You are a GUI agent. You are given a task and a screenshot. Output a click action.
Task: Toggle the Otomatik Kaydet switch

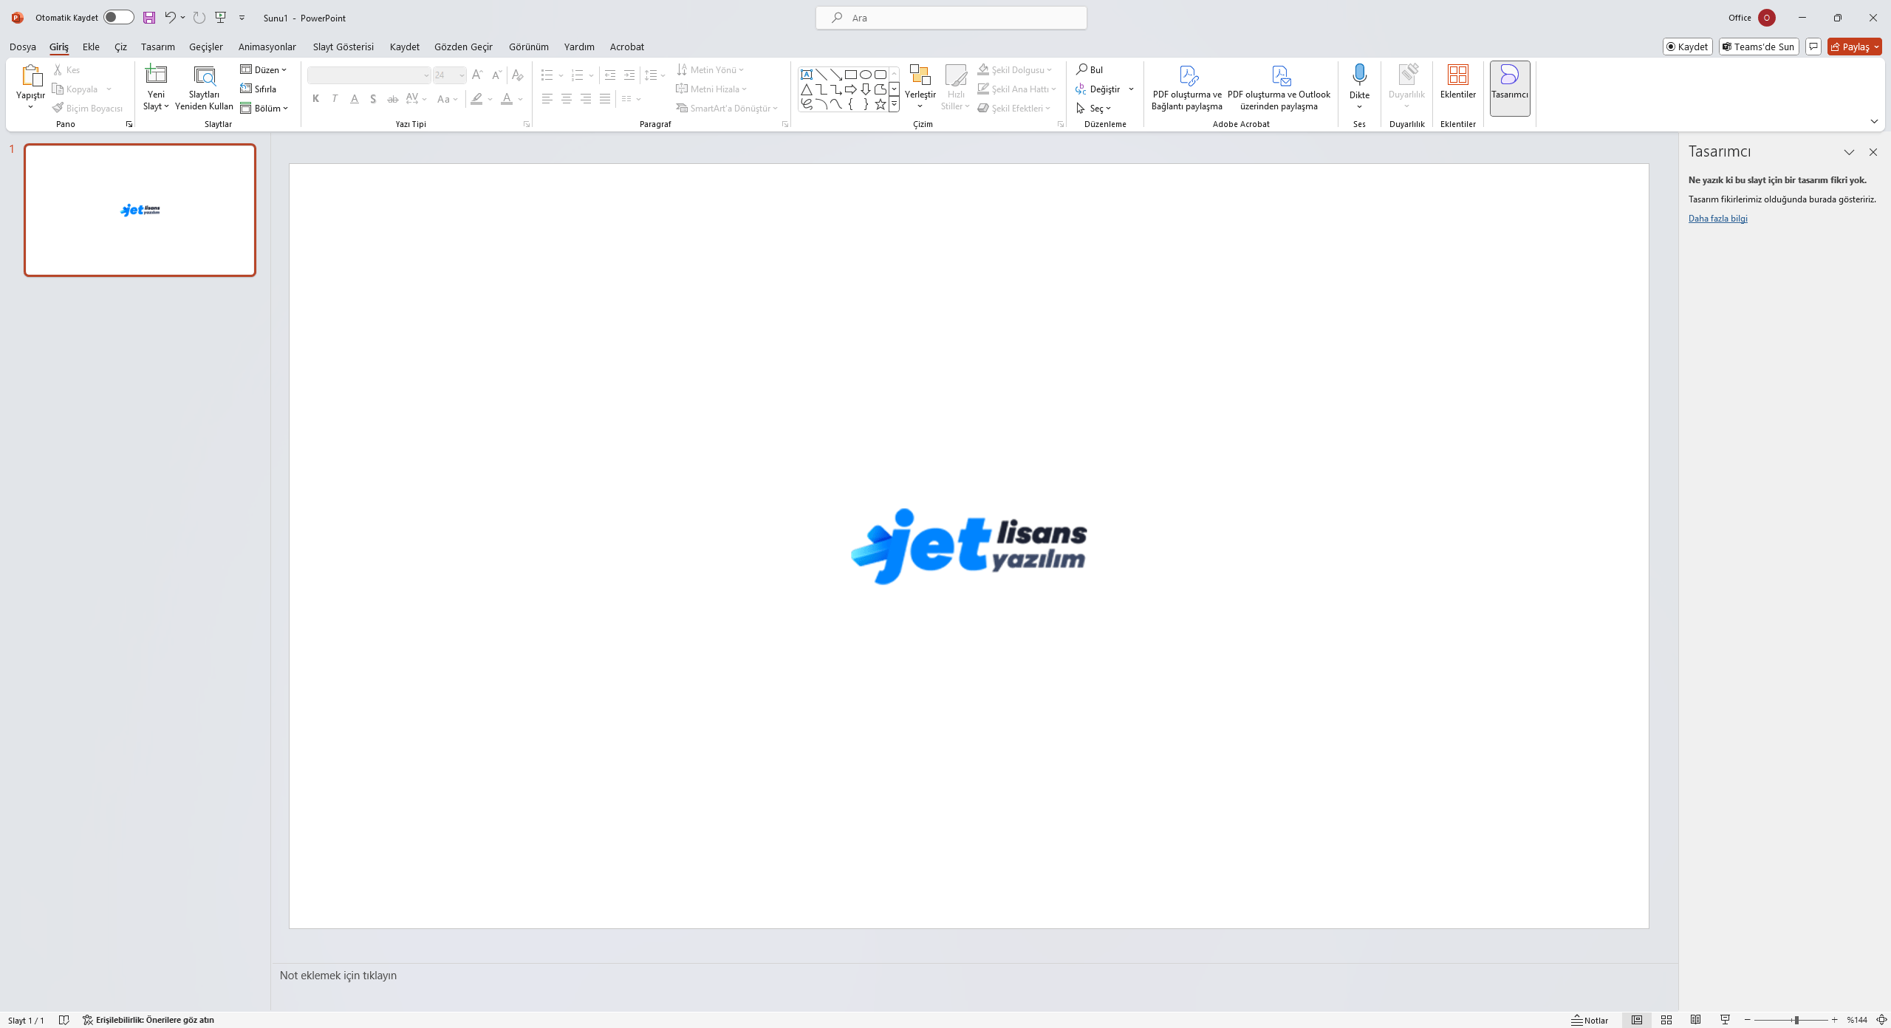pyautogui.click(x=118, y=18)
